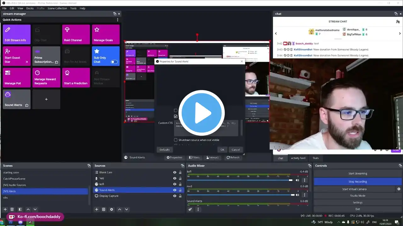
Task: Move selected scene down
Action: pos(35,209)
